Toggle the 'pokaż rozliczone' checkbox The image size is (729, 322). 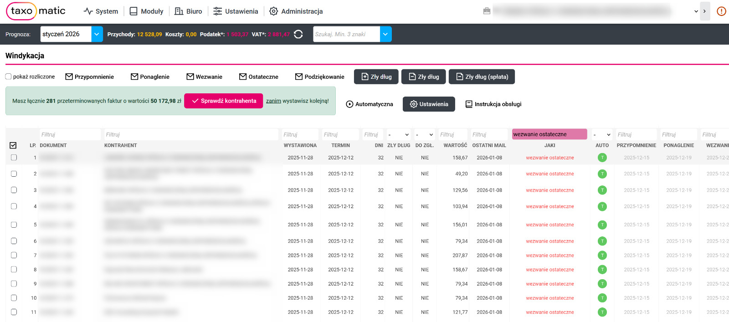(x=8, y=77)
